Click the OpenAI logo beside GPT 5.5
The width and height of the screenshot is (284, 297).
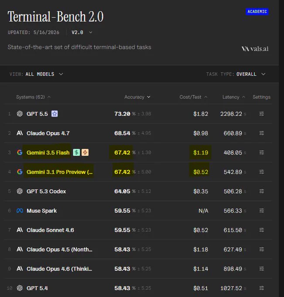[x=20, y=114]
